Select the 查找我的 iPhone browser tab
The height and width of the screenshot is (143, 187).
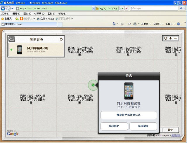[29, 24]
